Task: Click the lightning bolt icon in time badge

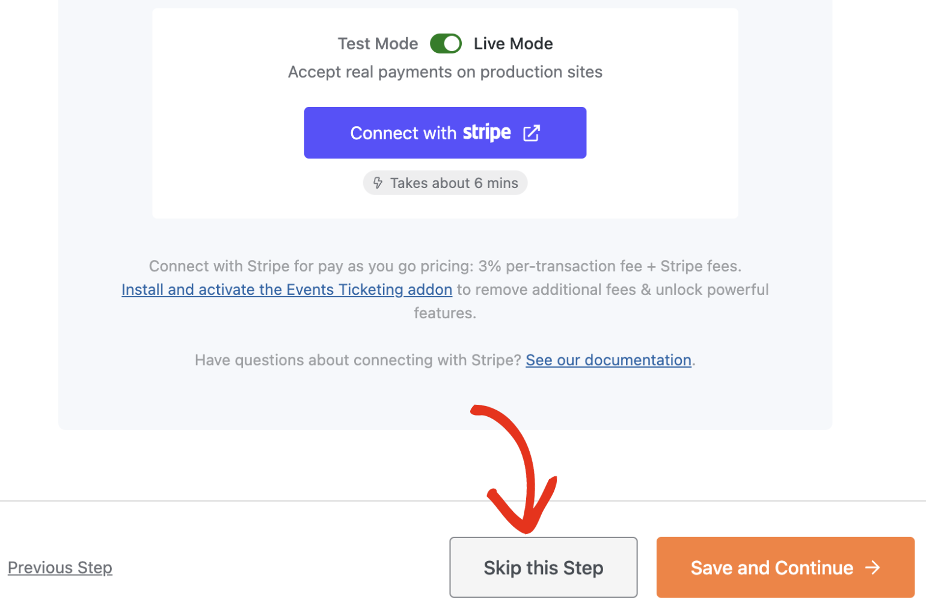Action: tap(378, 183)
